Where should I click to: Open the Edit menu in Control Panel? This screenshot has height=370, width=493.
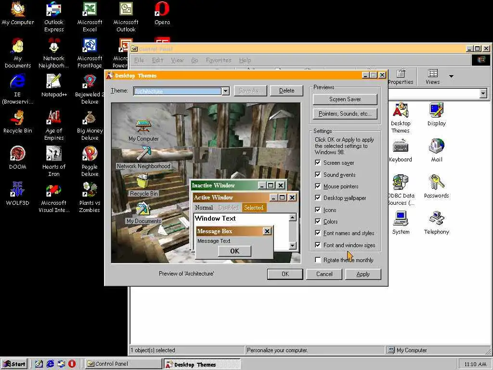157,60
